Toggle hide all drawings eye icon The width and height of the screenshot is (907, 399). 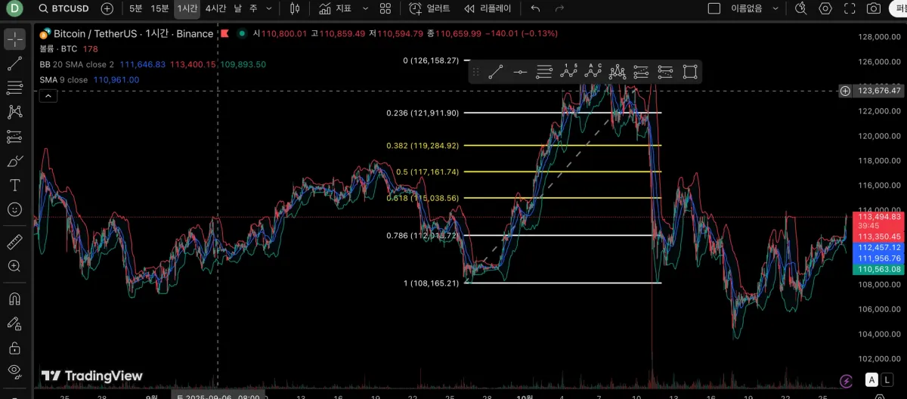[14, 372]
